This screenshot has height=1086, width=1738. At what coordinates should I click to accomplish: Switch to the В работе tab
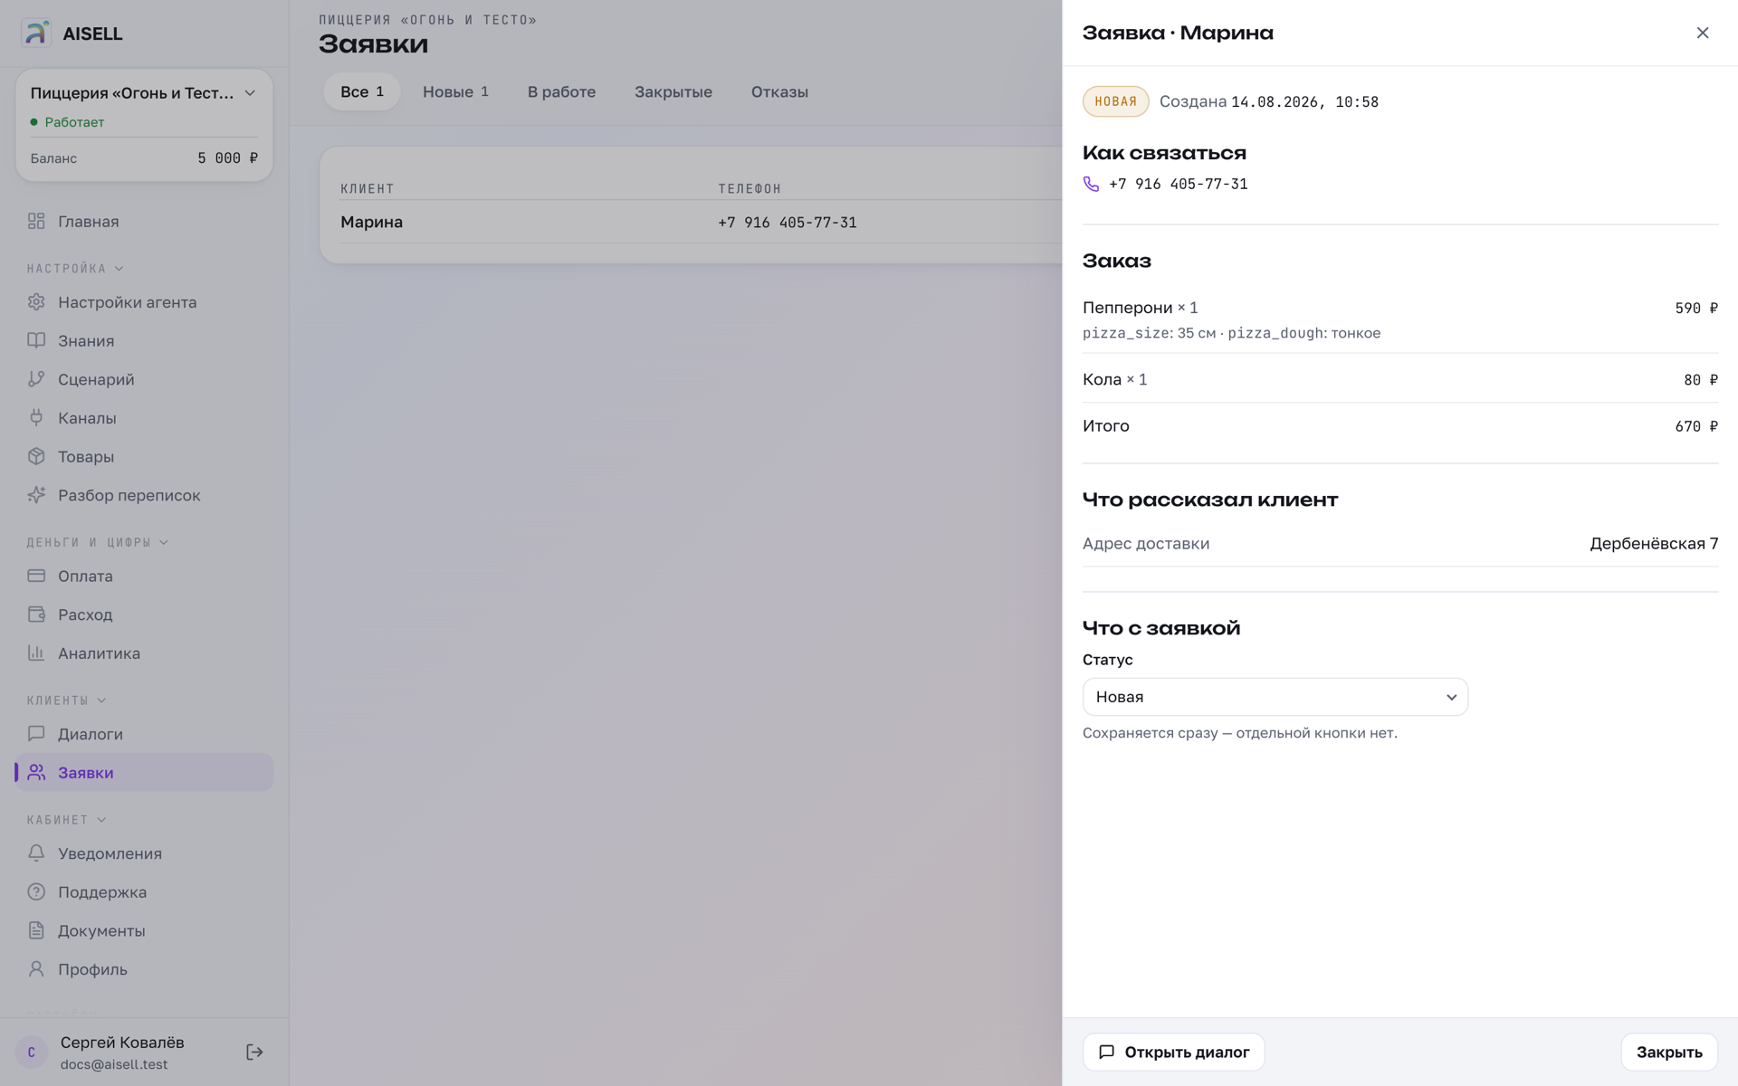tap(561, 92)
